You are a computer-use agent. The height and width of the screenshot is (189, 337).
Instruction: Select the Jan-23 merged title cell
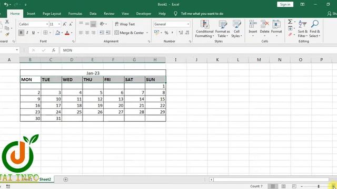click(x=93, y=73)
